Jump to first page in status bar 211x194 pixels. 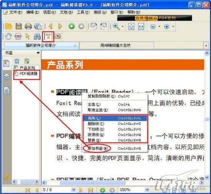pos(28,190)
